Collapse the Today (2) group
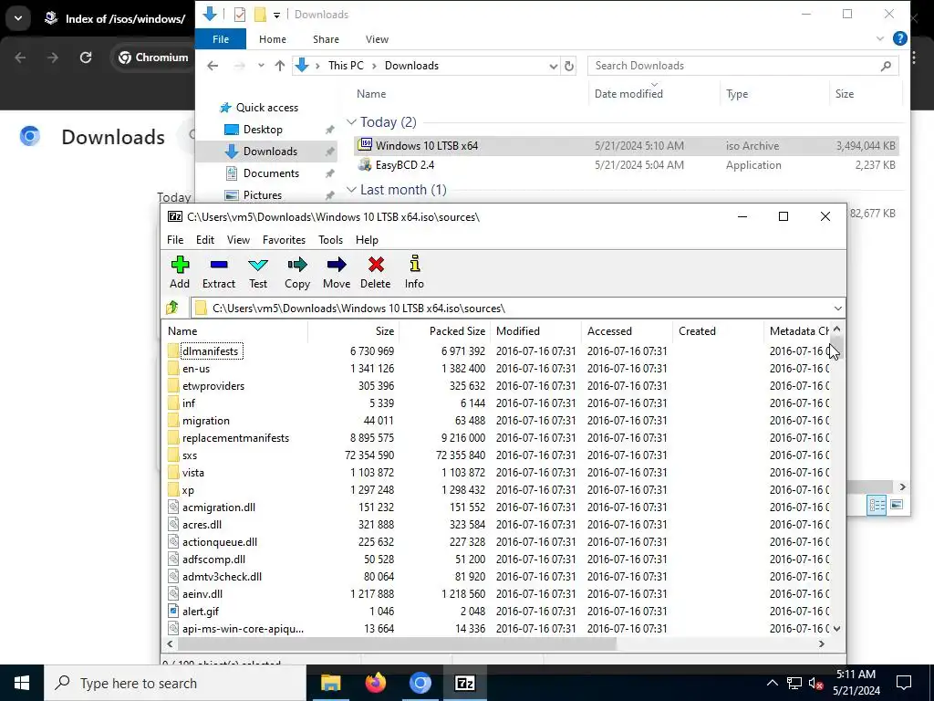This screenshot has height=701, width=934. (x=351, y=122)
